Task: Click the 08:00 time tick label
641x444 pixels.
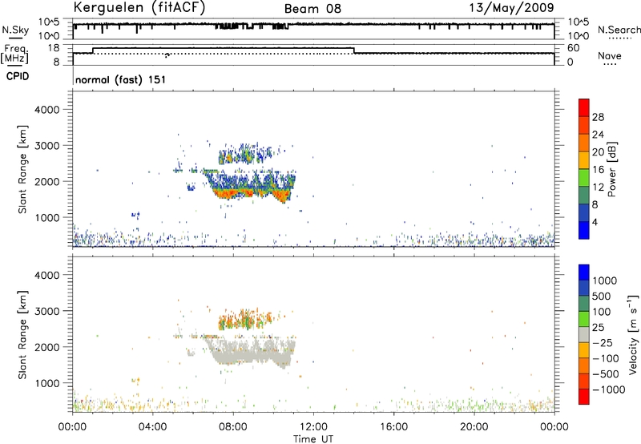Action: [233, 427]
